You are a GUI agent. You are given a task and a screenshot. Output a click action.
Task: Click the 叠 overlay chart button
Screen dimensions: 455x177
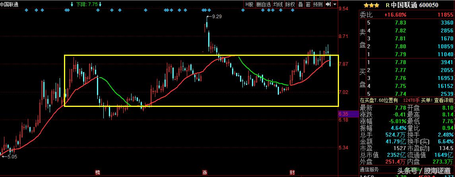[x=300, y=4]
